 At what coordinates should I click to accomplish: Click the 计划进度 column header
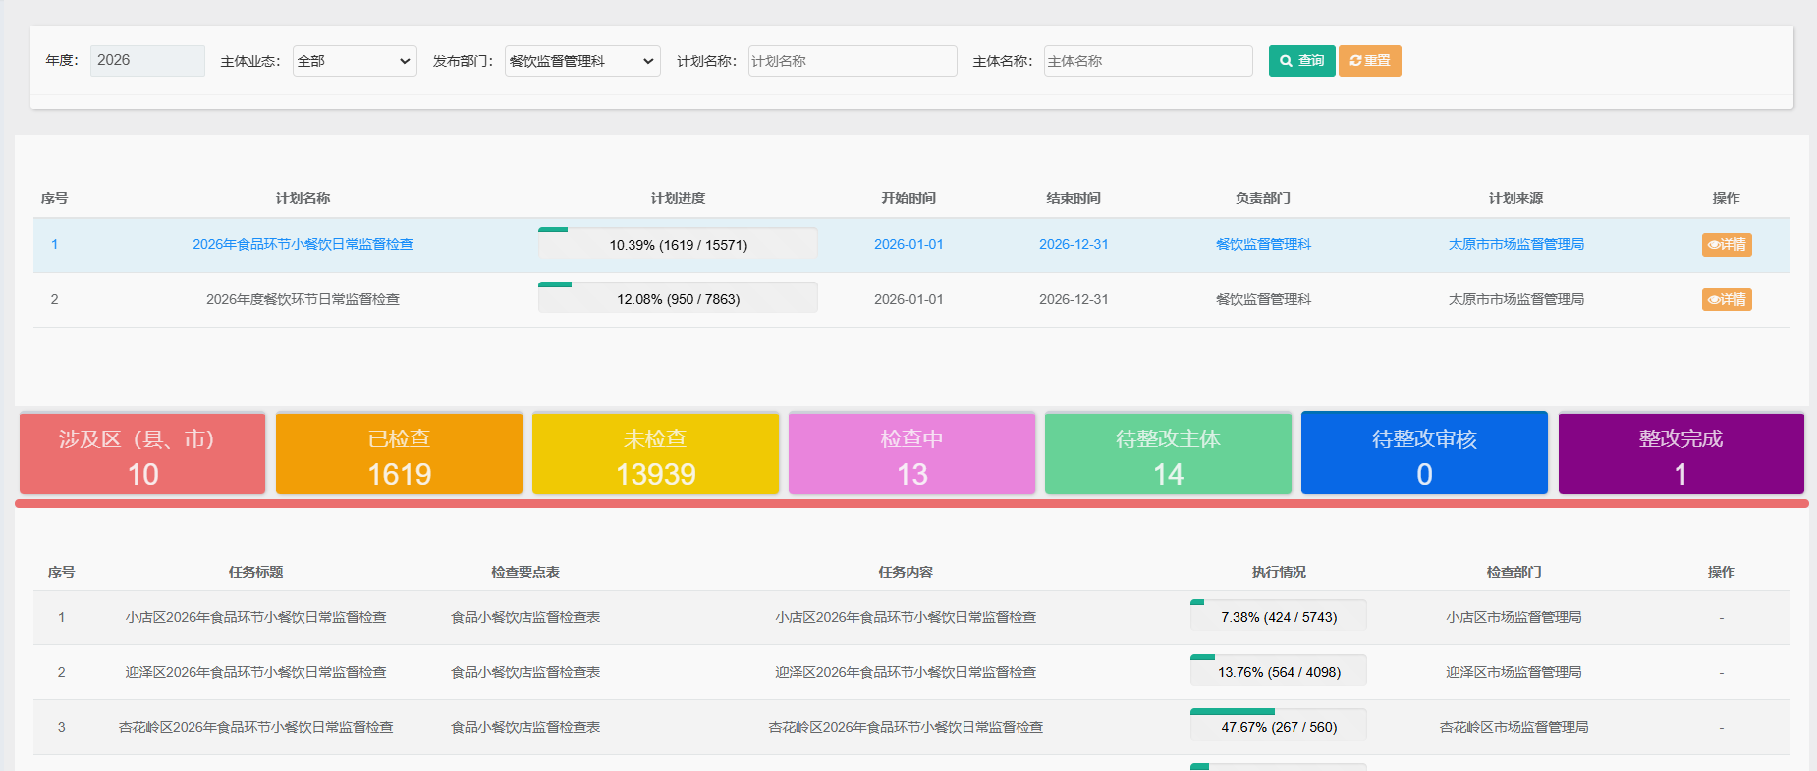coord(678,198)
